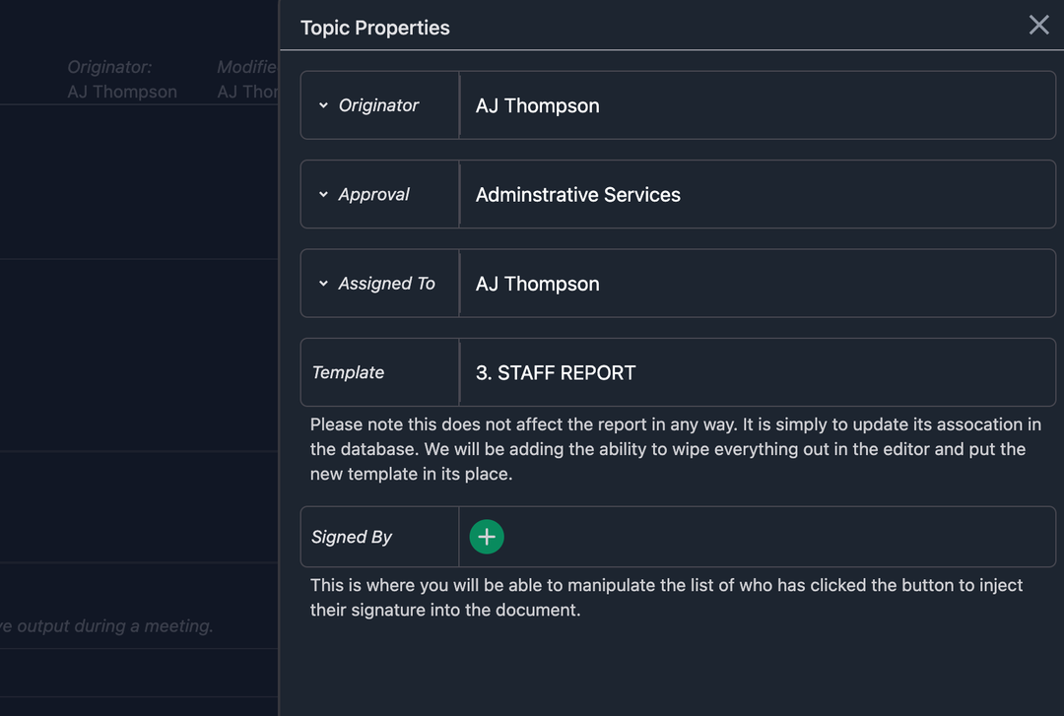The height and width of the screenshot is (716, 1064).
Task: Click the green plus icon in Signed By
Action: pos(487,537)
